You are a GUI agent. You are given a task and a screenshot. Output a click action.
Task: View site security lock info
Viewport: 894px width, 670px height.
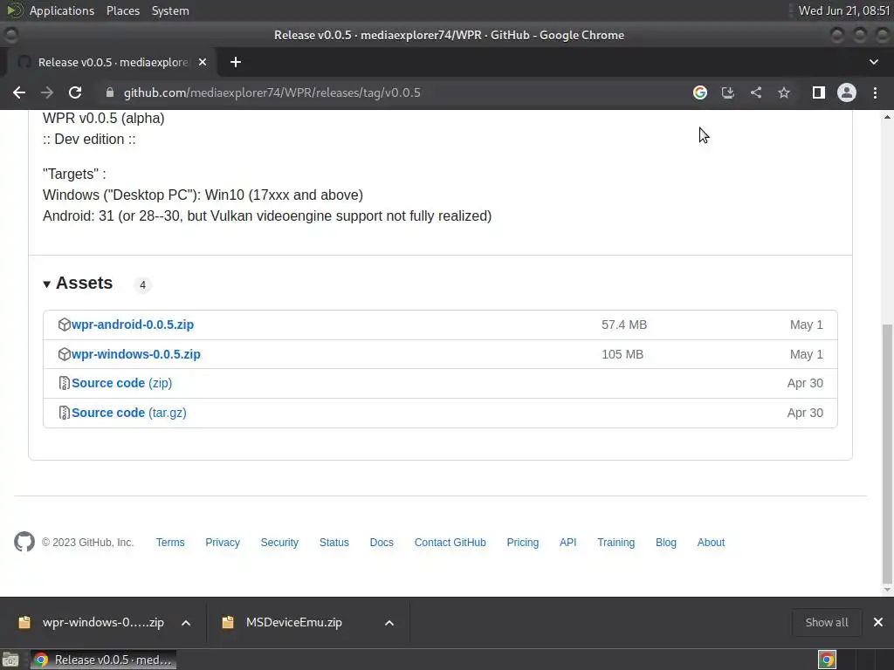110,92
